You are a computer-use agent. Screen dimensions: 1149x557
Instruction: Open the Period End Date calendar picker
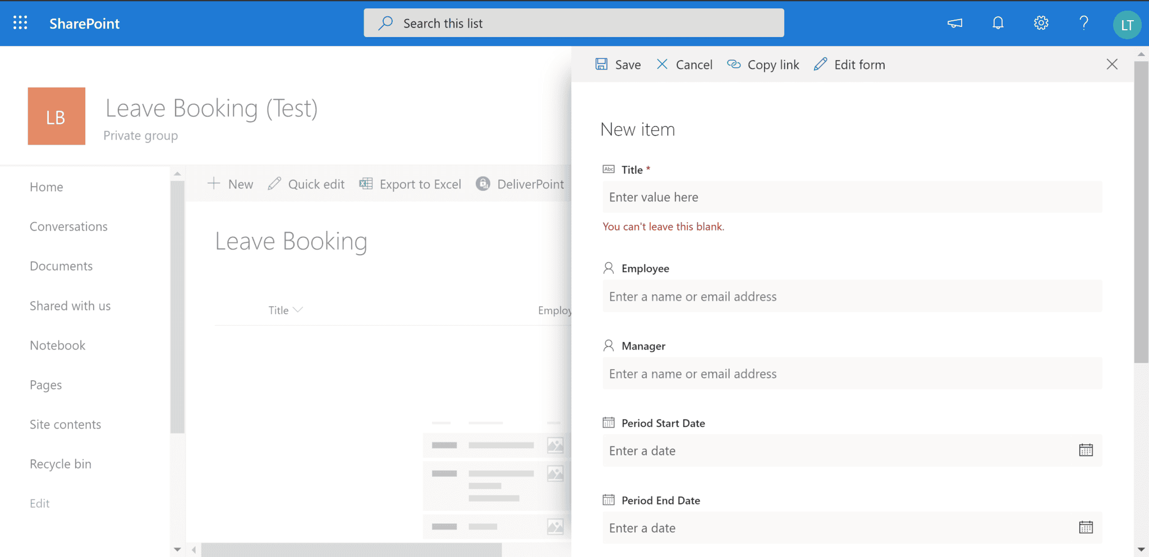click(1086, 527)
